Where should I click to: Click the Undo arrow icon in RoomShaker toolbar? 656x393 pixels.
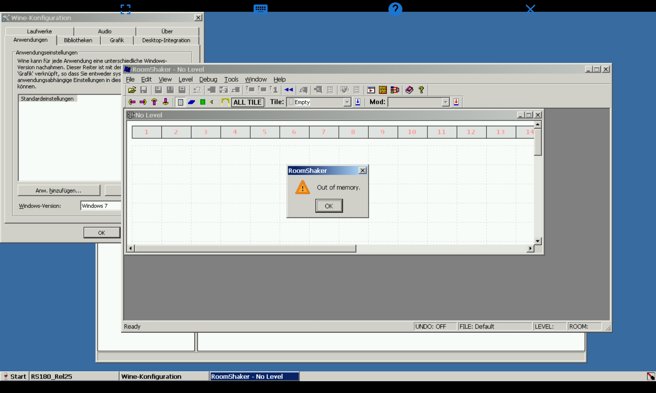click(x=197, y=90)
